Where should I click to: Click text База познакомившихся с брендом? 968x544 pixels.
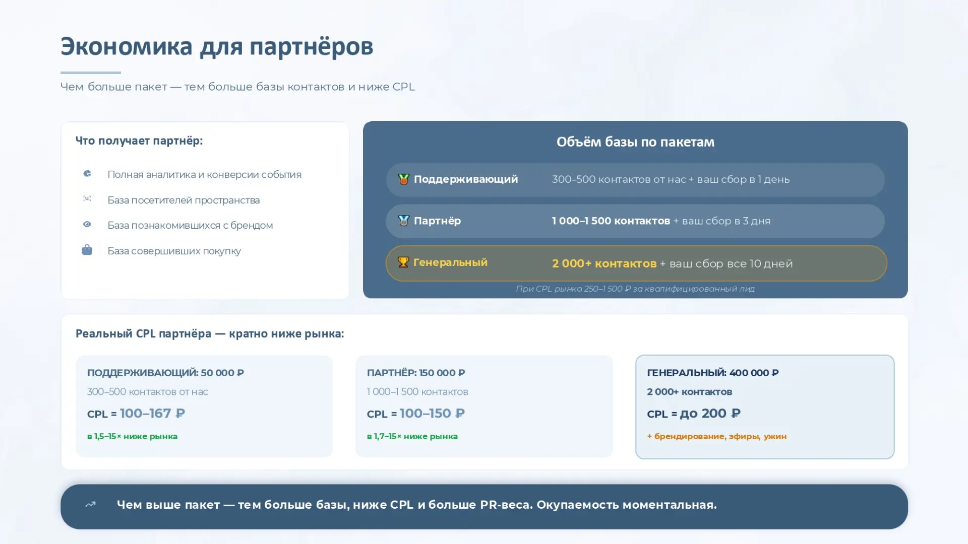coord(190,225)
